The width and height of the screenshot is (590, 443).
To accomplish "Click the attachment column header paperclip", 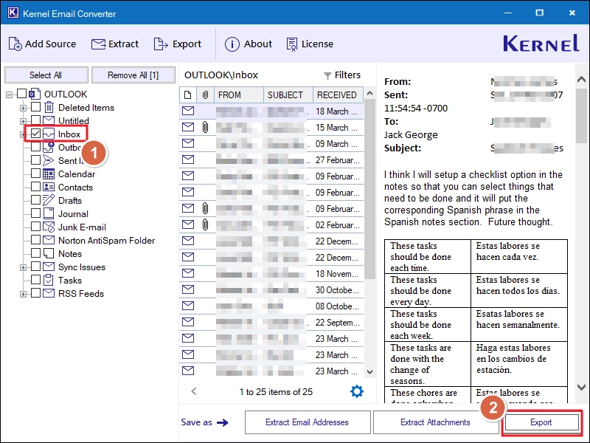I will pos(205,95).
